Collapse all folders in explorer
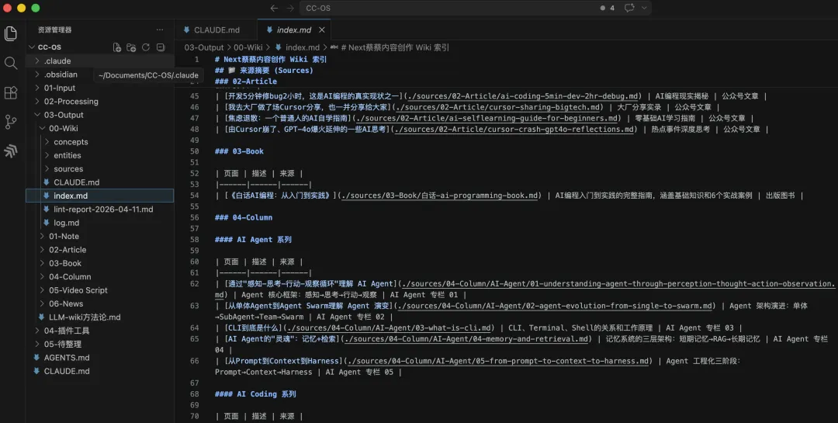Viewport: 838px width, 423px height. 160,47
